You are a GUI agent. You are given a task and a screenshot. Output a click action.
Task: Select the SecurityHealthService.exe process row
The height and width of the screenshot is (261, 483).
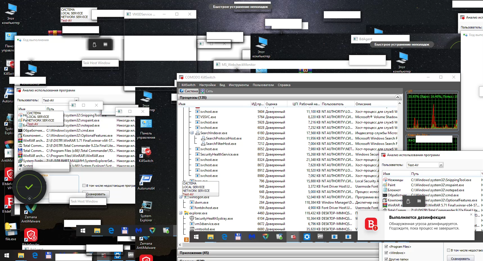coord(288,154)
